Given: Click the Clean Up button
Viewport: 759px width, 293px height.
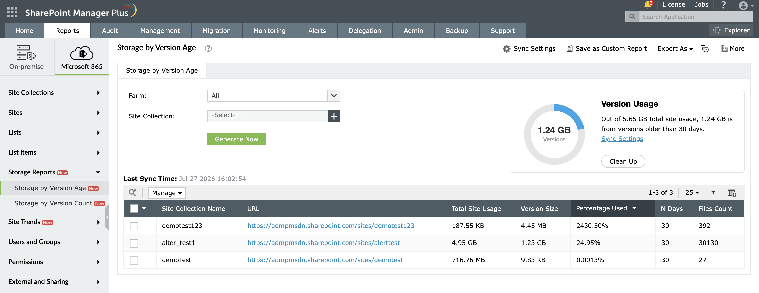Looking at the screenshot, I should point(623,161).
